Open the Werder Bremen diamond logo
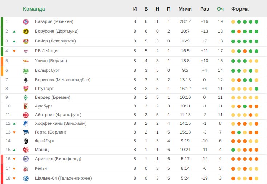The height and width of the screenshot is (184, 267). click(x=26, y=97)
